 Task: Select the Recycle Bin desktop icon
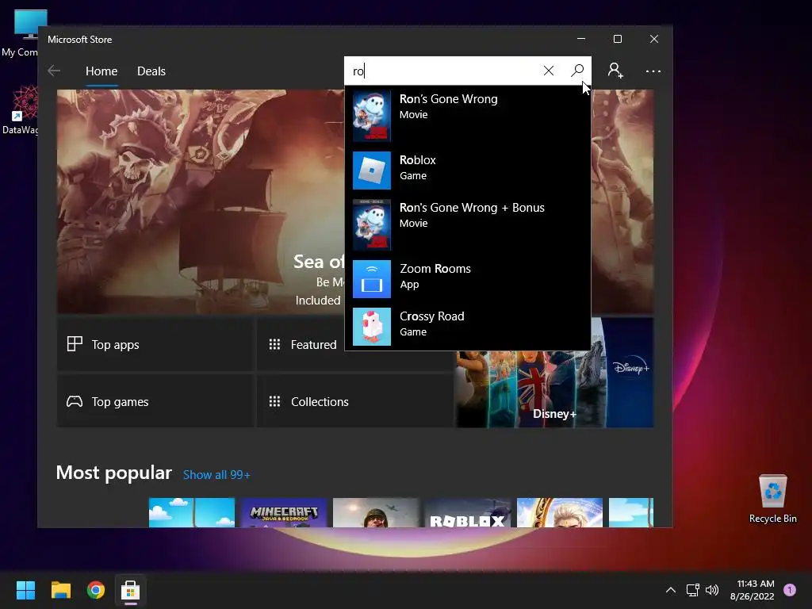(x=772, y=500)
